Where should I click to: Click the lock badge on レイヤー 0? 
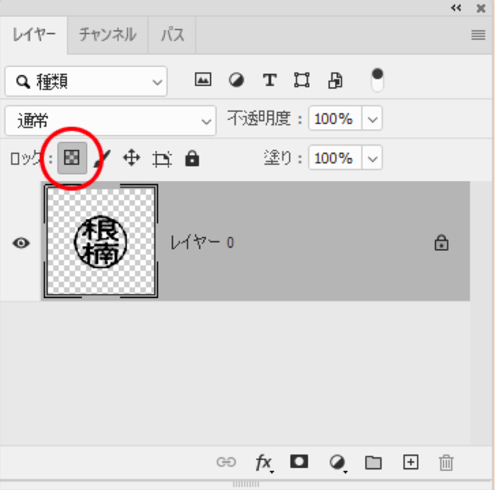point(441,243)
